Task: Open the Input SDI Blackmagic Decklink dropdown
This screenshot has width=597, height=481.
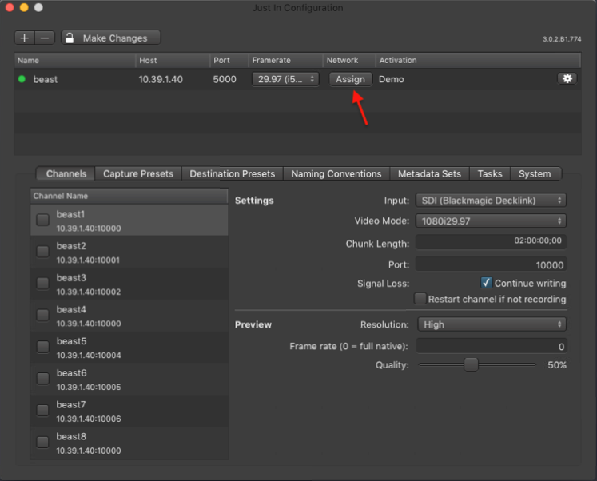Action: 491,201
